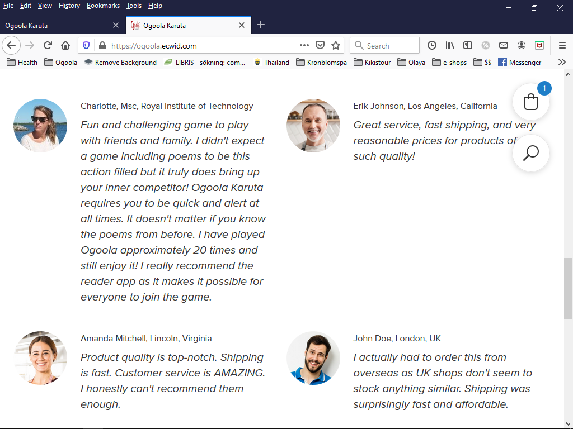Open Remove Background bookmark

(x=120, y=63)
